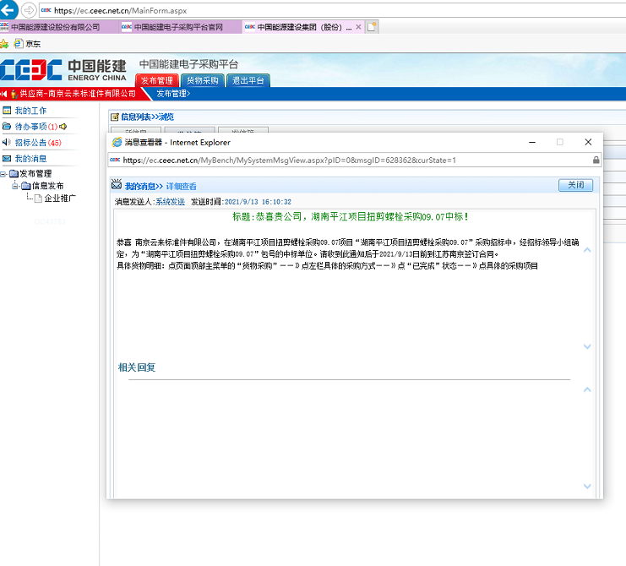Switch to 中国能建电子采购平台官网 browser tab
Viewport: 626px width, 566px height.
pos(178,27)
